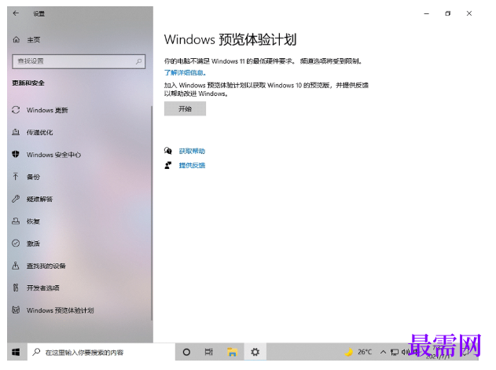Click the search magnifier in 查找设置

[138, 61]
